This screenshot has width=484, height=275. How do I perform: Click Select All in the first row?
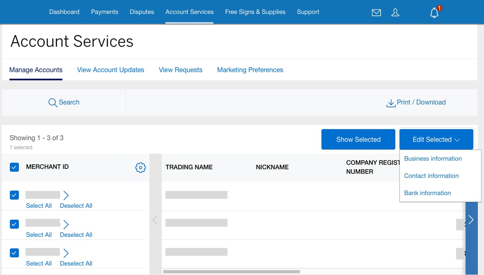point(39,206)
